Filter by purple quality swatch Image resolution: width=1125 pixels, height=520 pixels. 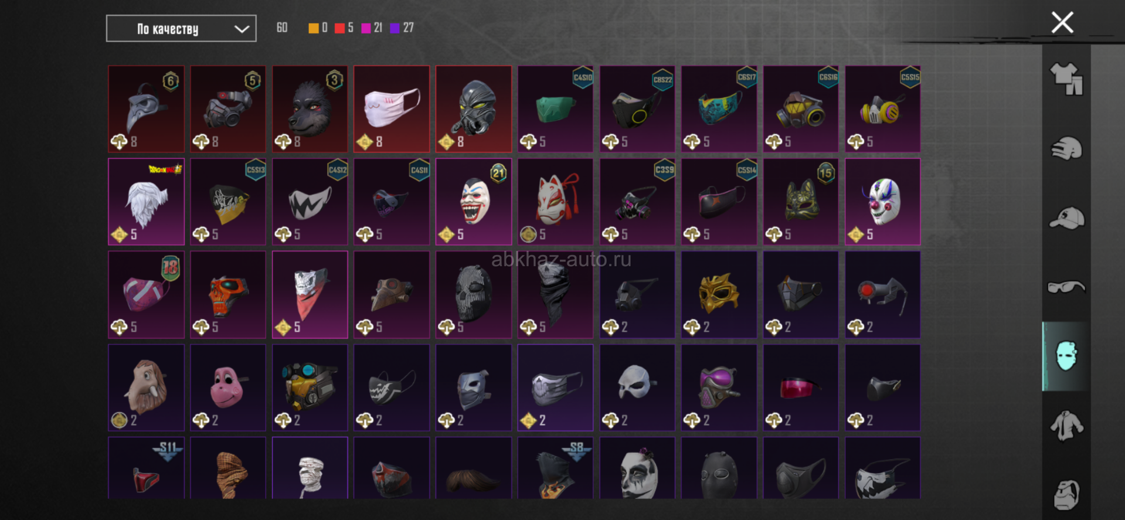click(x=395, y=28)
